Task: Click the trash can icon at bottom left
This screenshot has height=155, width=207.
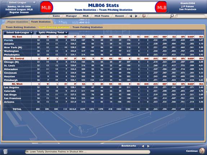Action: pyautogui.click(x=5, y=151)
